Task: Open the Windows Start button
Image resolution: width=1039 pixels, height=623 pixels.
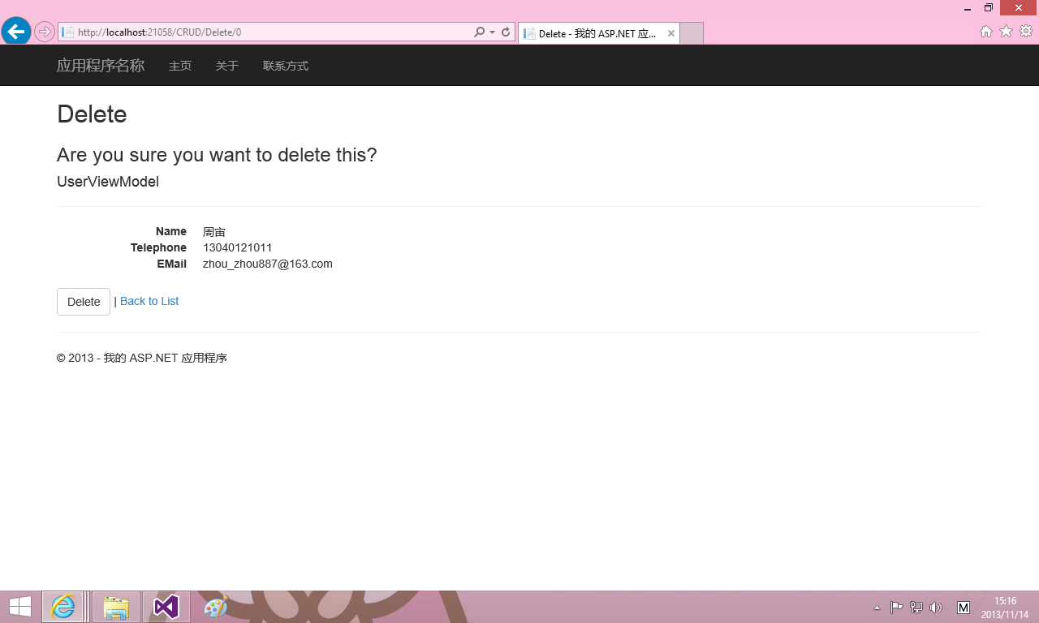Action: point(20,607)
